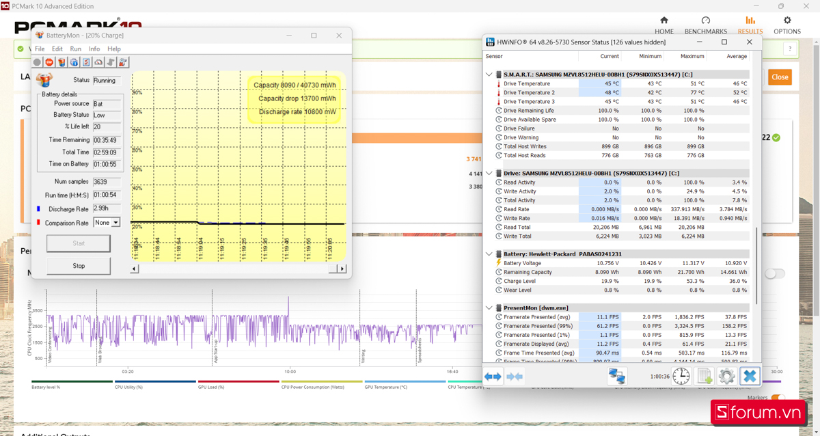
Task: Click thermometer icon beside Drive Temperature 2
Action: pyautogui.click(x=498, y=92)
